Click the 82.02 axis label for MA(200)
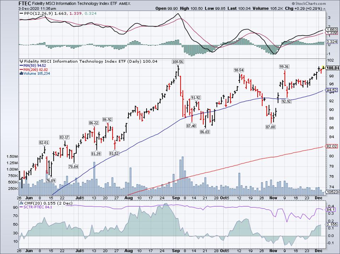340x254 pixels. tap(332, 146)
